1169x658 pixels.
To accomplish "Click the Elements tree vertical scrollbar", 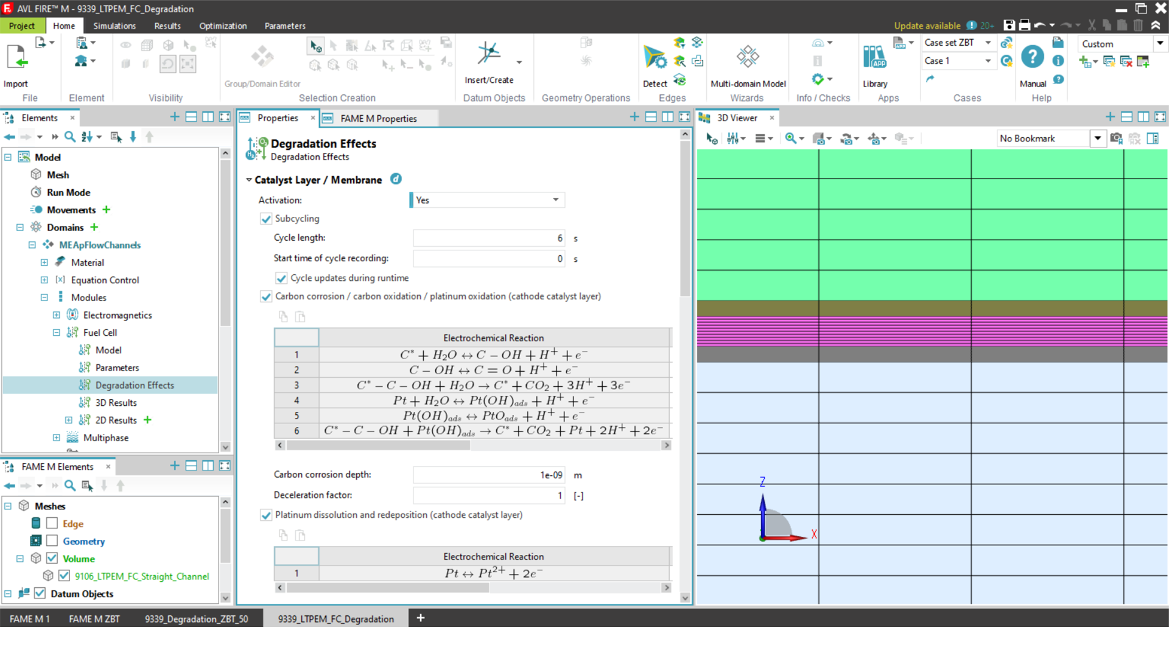I will [x=225, y=244].
